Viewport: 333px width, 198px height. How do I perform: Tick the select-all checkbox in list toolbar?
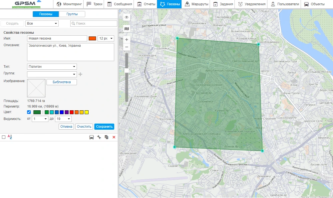point(4,137)
